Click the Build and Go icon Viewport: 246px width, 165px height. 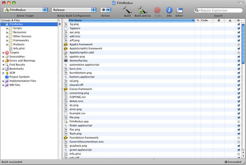tap(143, 9)
